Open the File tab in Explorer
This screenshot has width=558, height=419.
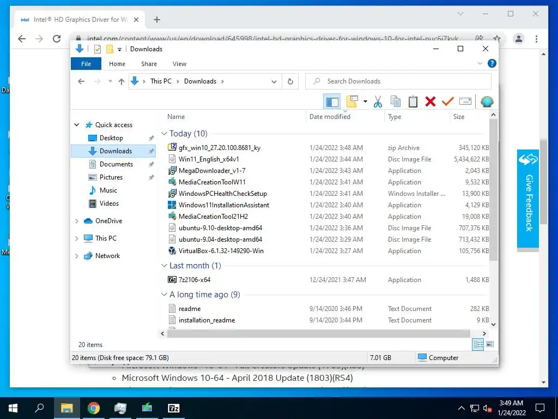click(x=86, y=64)
